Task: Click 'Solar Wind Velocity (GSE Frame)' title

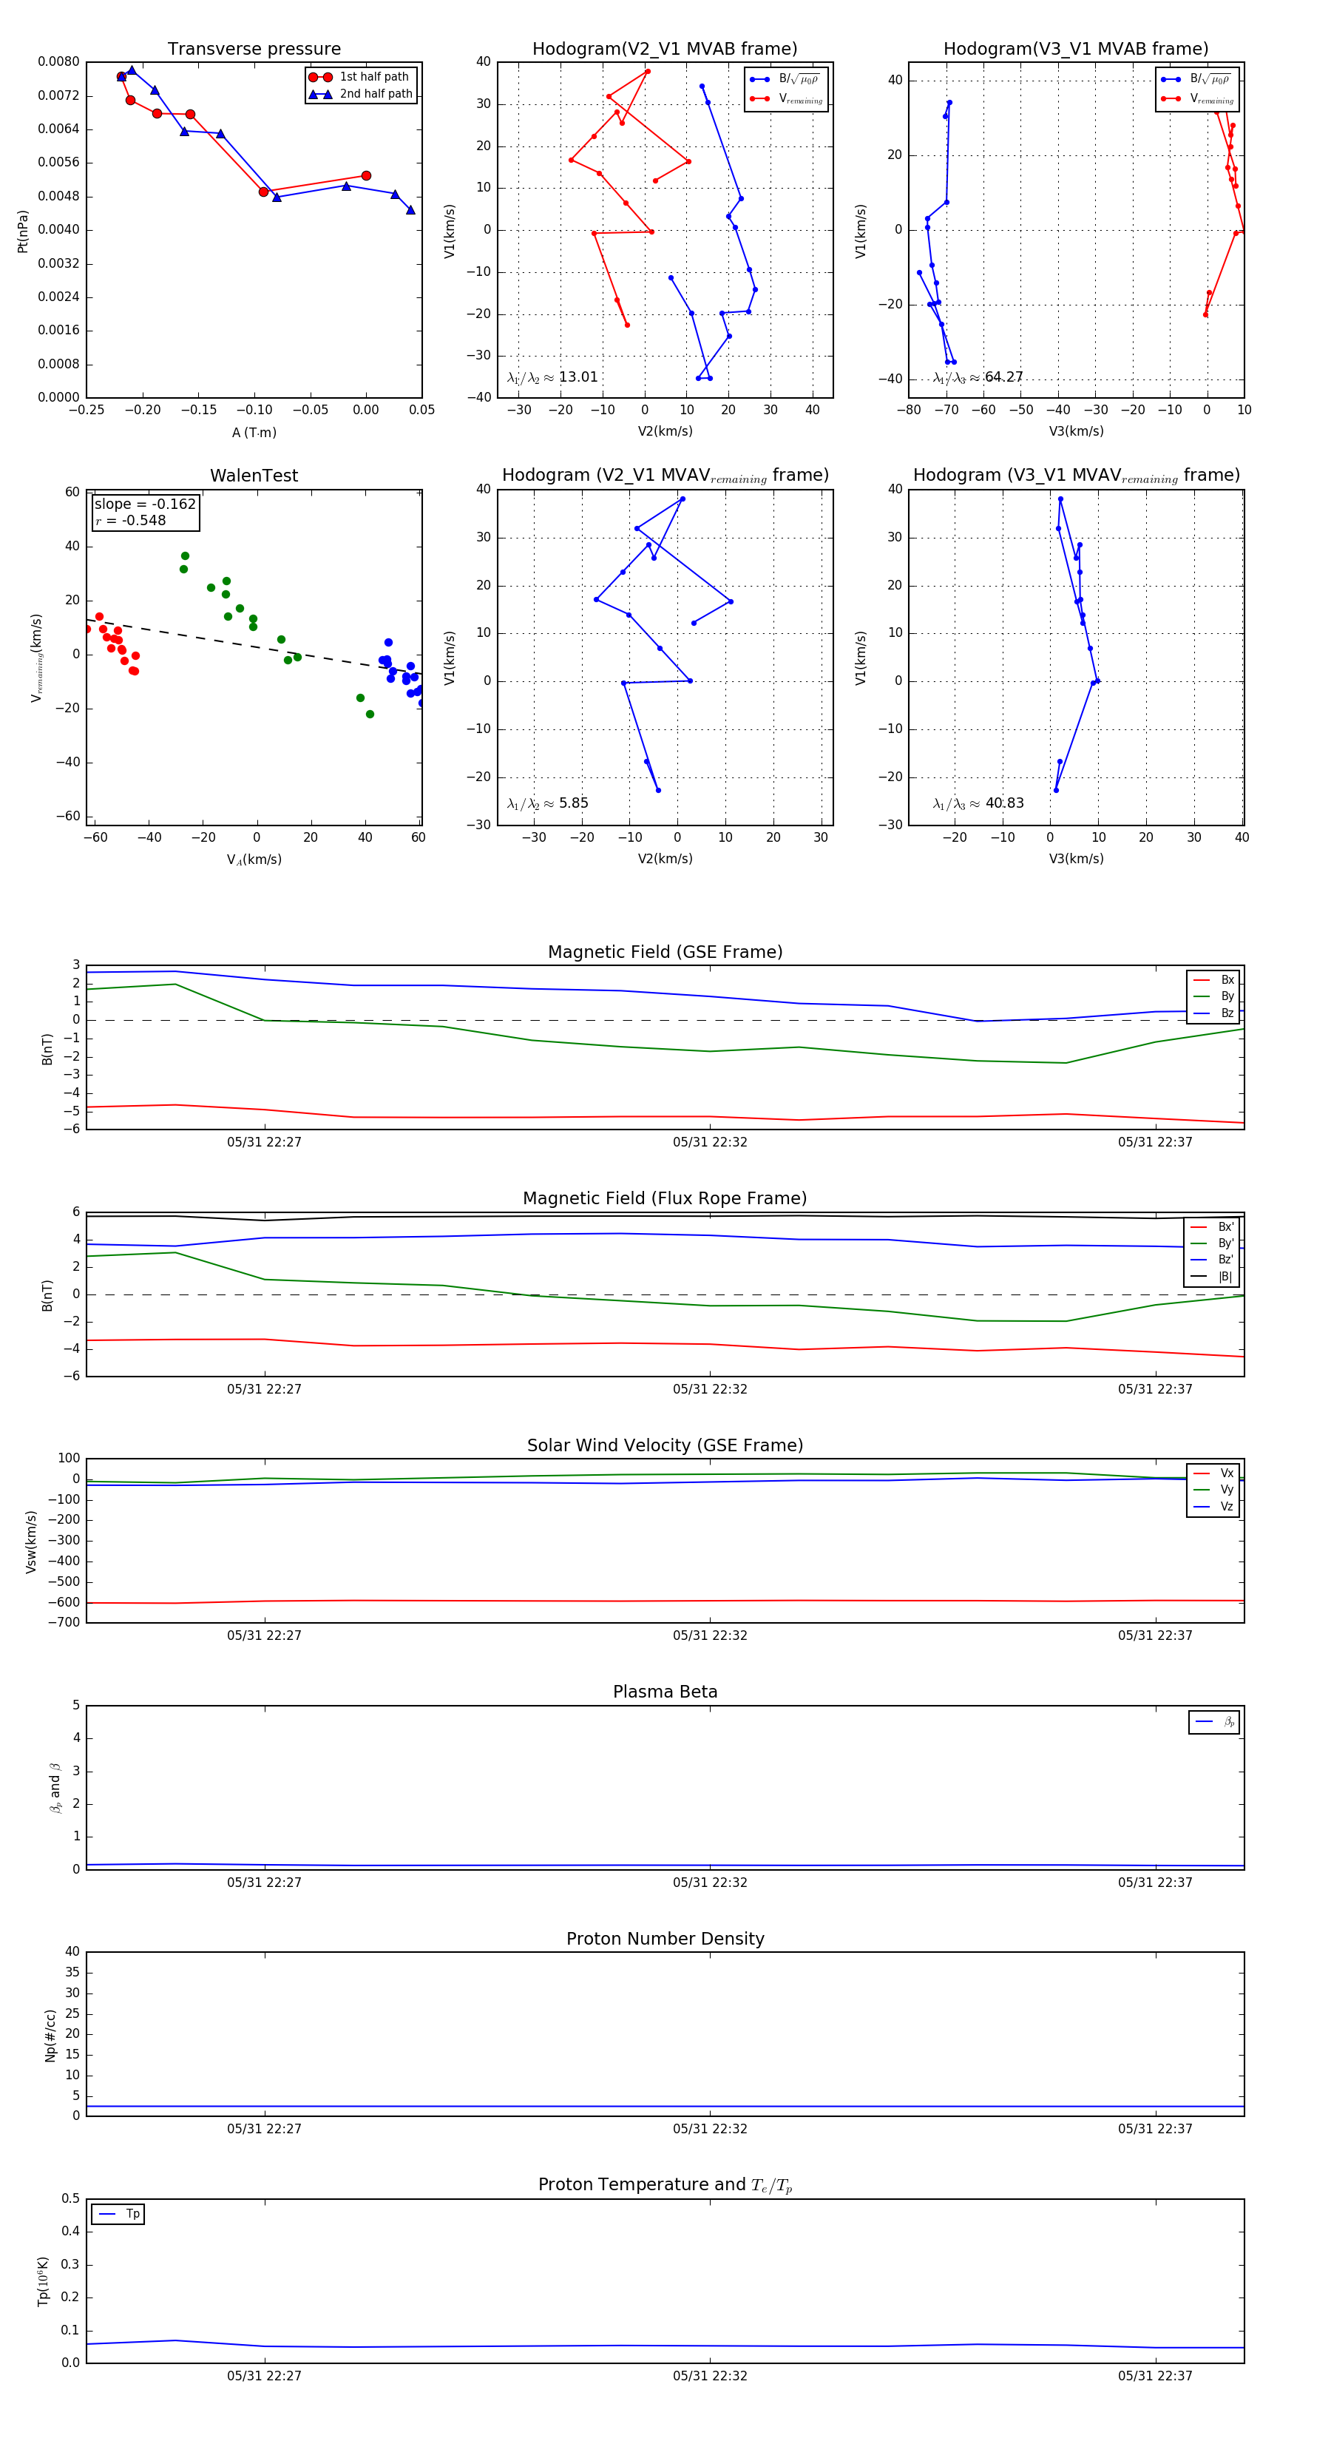Action: (x=665, y=1445)
